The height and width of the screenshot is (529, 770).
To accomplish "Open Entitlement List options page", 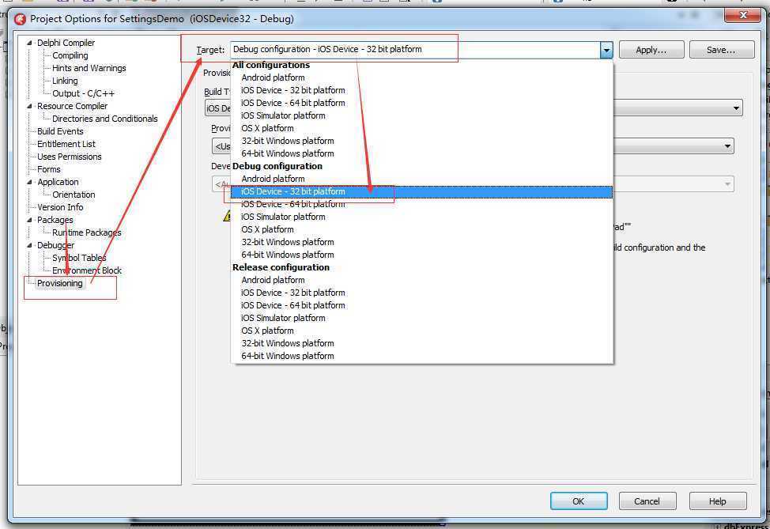I will click(66, 144).
